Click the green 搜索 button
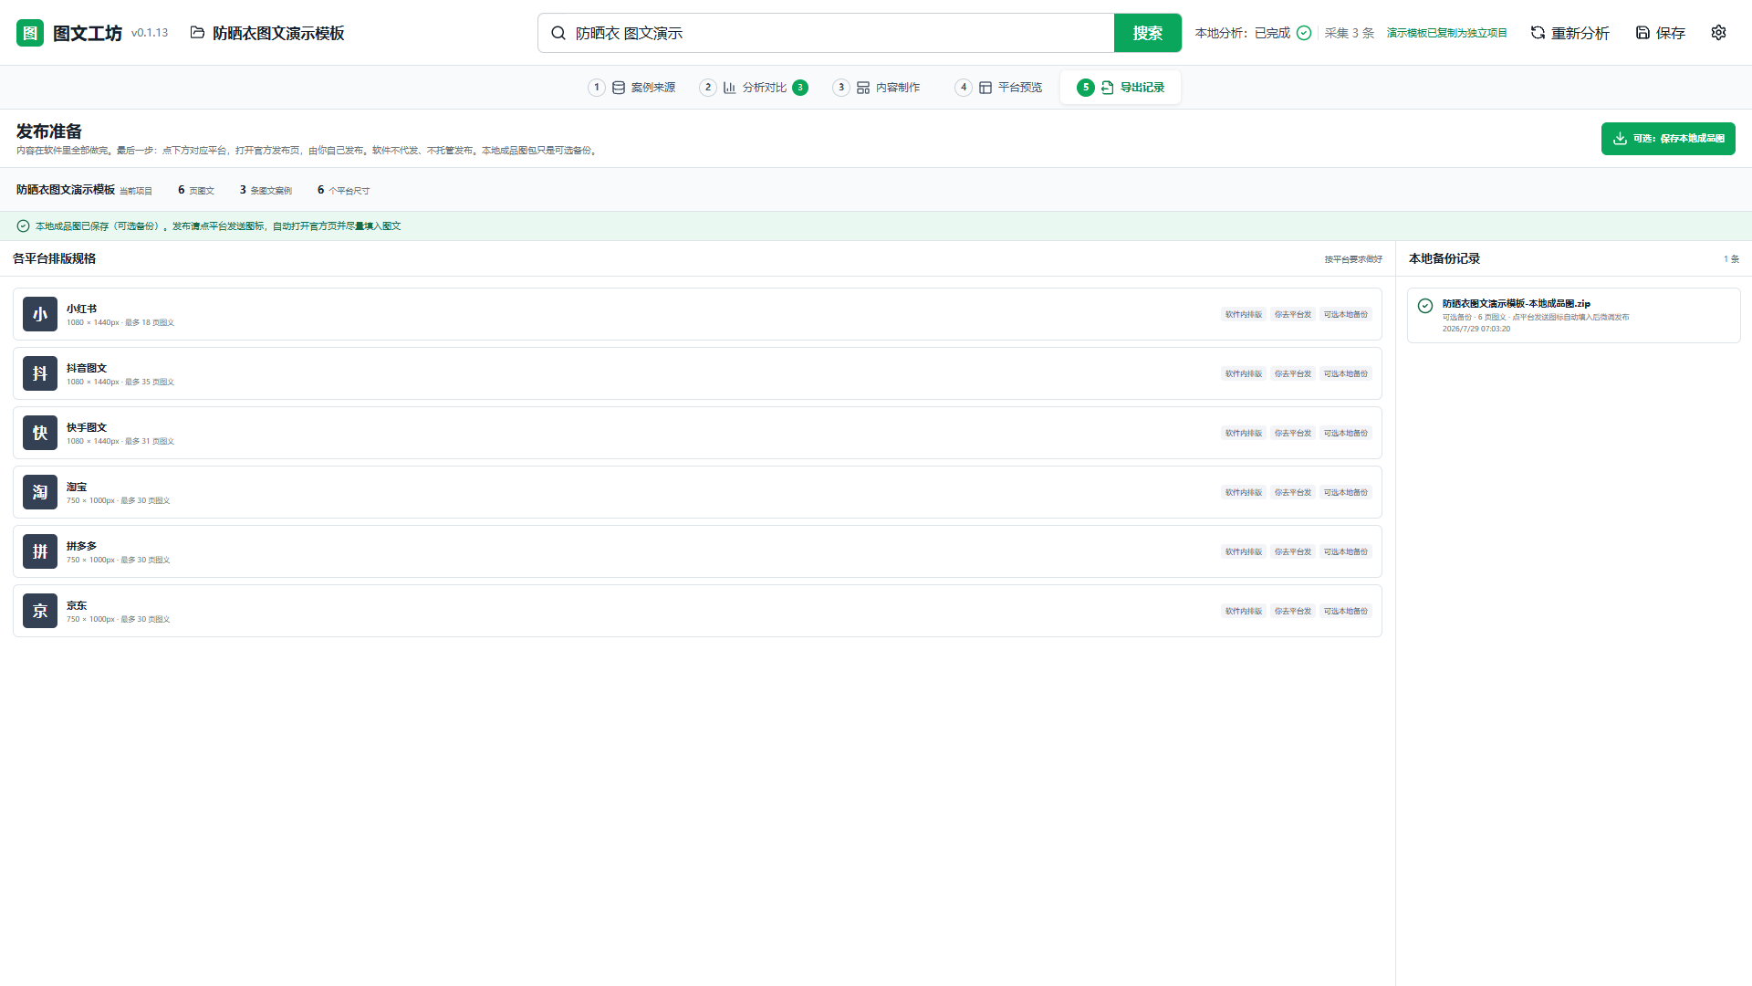 pos(1148,33)
